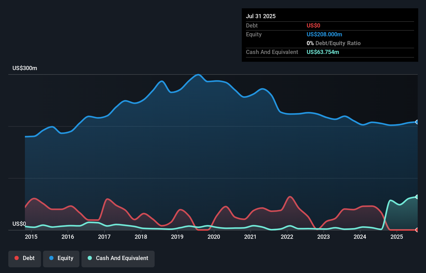Click the red dot in Debt legend
This screenshot has width=426, height=273.
[17, 258]
